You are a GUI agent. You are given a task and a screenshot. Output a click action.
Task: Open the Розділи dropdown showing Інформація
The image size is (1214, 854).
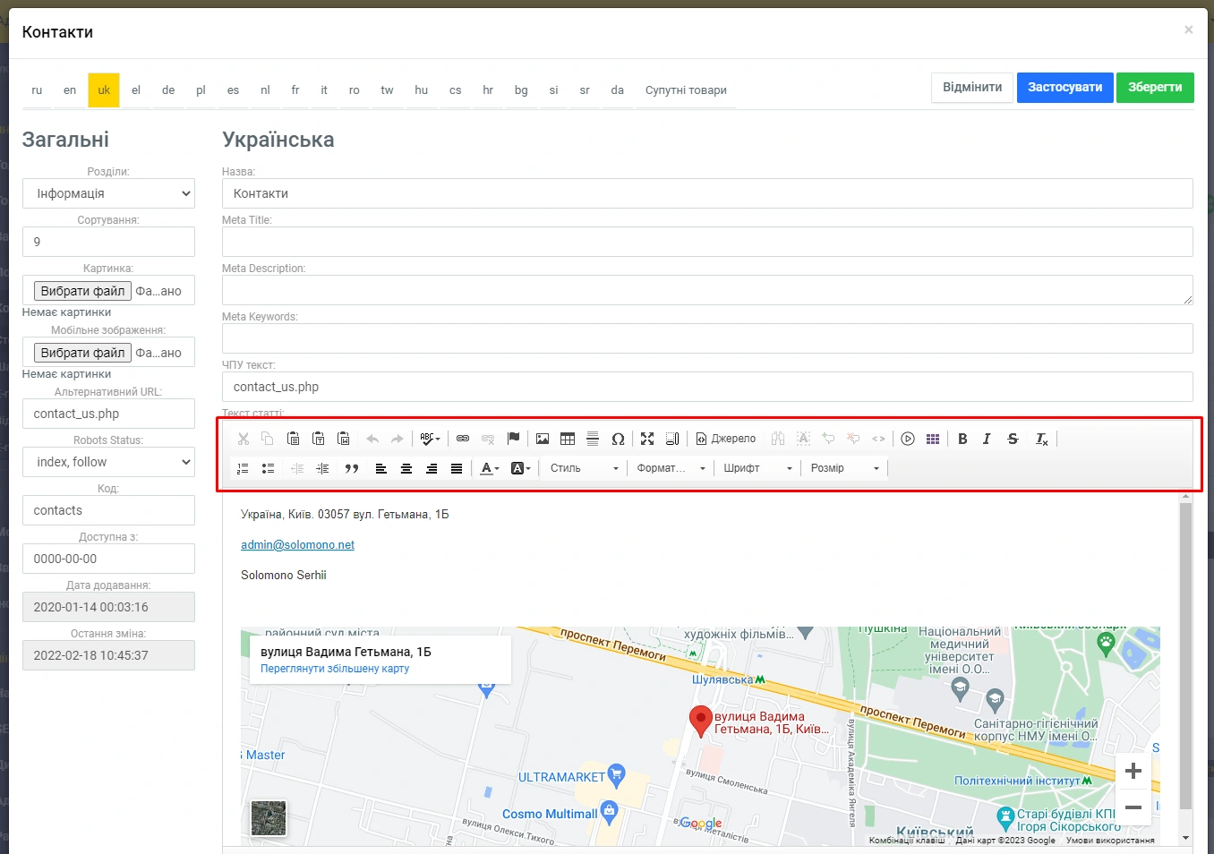click(x=108, y=193)
